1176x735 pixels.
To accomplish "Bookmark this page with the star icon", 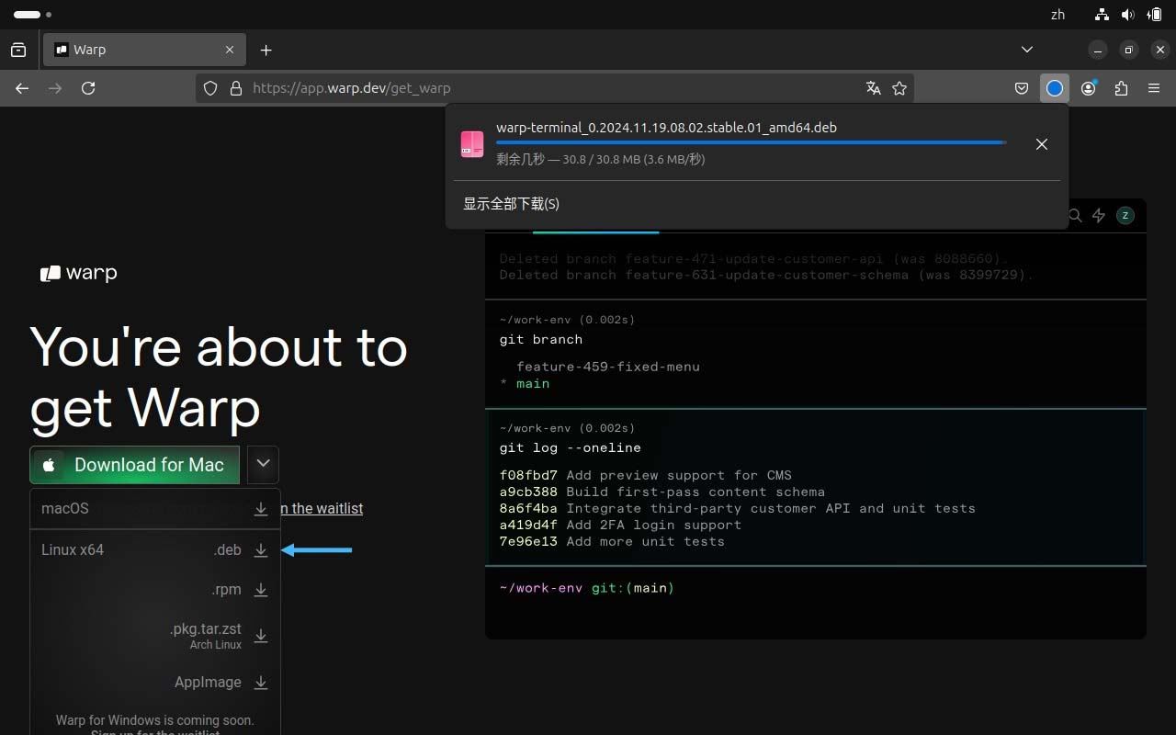I will (899, 88).
